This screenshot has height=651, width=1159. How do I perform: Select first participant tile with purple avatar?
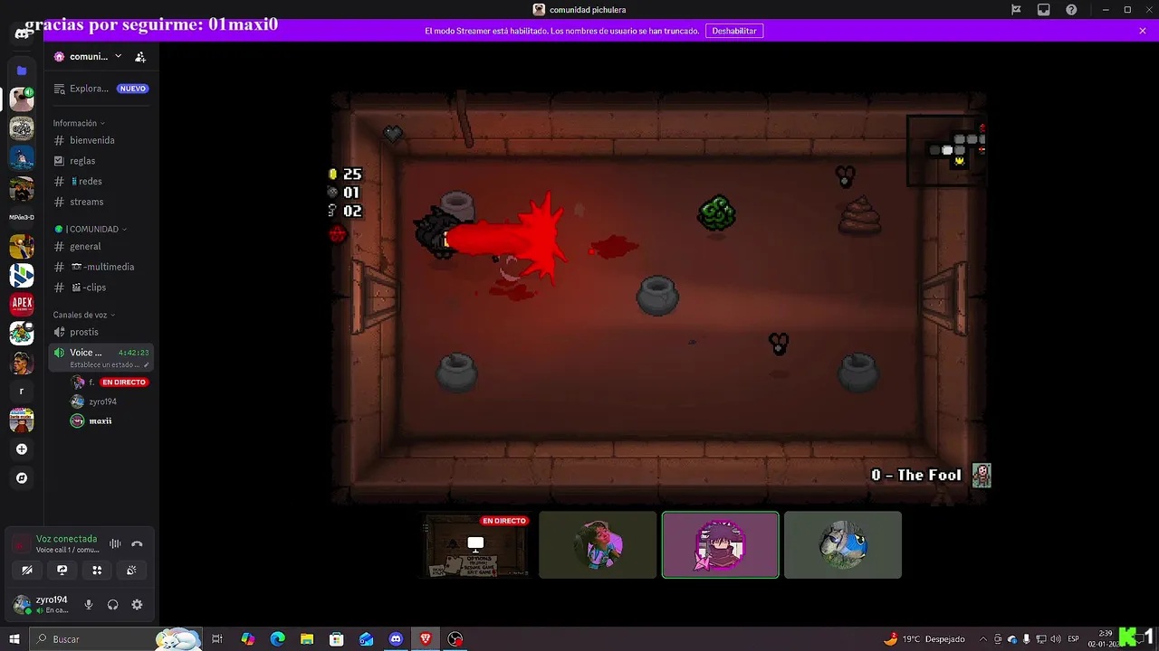tap(598, 544)
